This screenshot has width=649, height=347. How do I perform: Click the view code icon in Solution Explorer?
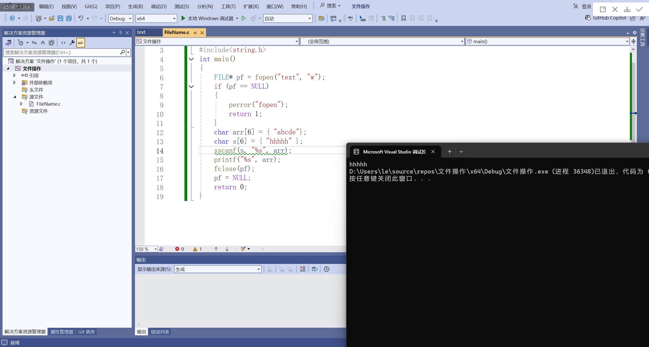63,43
